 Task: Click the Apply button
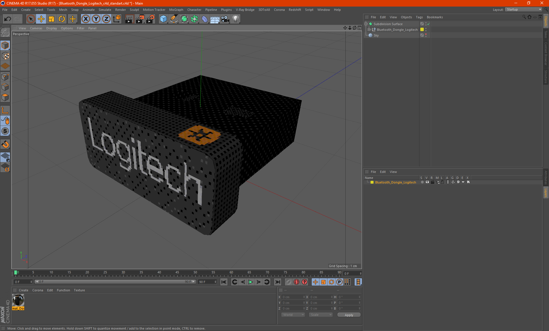click(349, 315)
